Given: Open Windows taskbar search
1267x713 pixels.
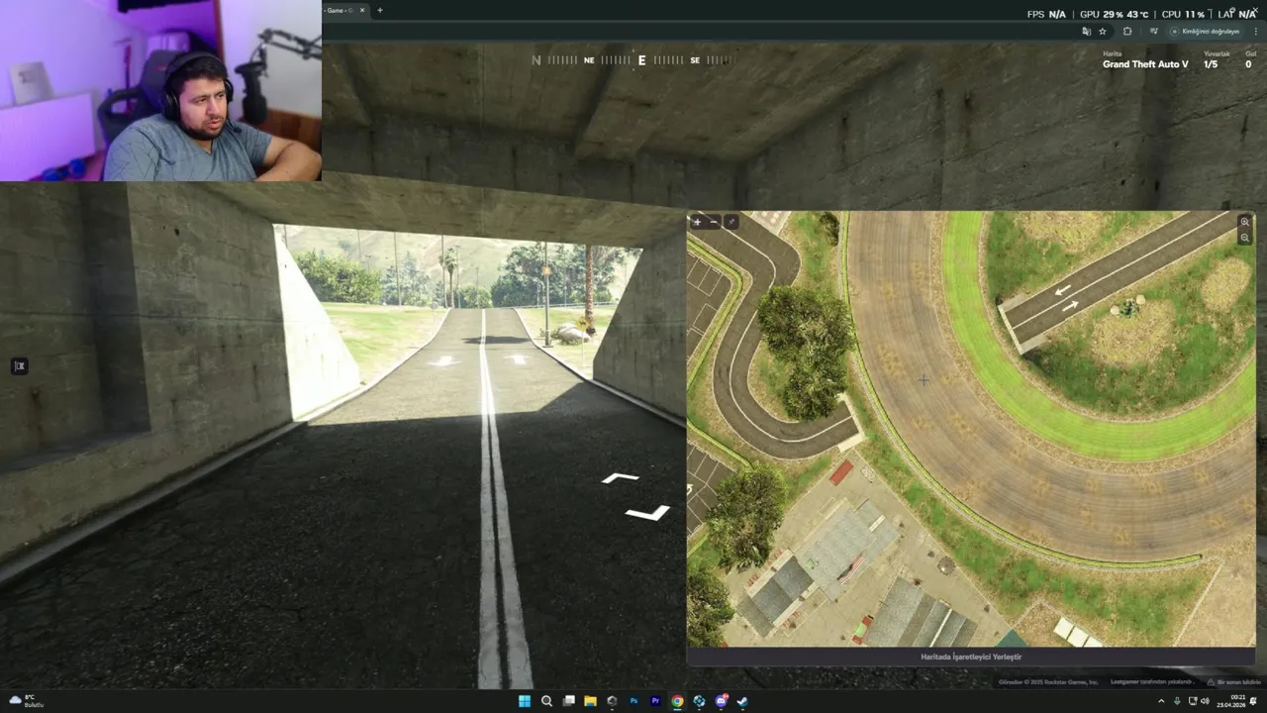Looking at the screenshot, I should pyautogui.click(x=546, y=701).
